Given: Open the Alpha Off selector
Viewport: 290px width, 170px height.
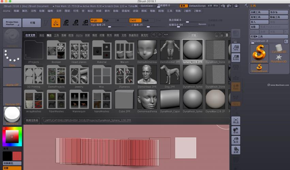Looking at the screenshot, I should 12,77.
